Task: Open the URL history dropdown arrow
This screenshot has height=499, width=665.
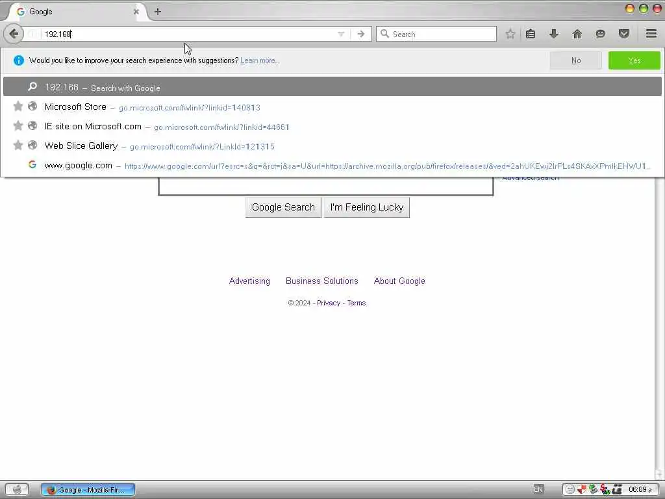Action: tap(341, 34)
